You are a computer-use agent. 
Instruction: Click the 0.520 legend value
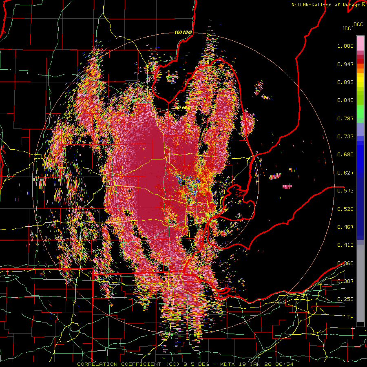tap(345, 209)
